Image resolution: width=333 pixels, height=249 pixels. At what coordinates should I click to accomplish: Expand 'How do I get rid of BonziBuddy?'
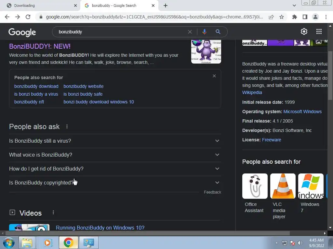pyautogui.click(x=115, y=169)
